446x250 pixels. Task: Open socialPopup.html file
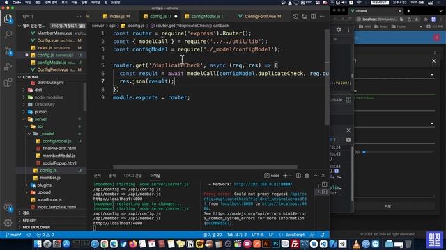(59, 163)
